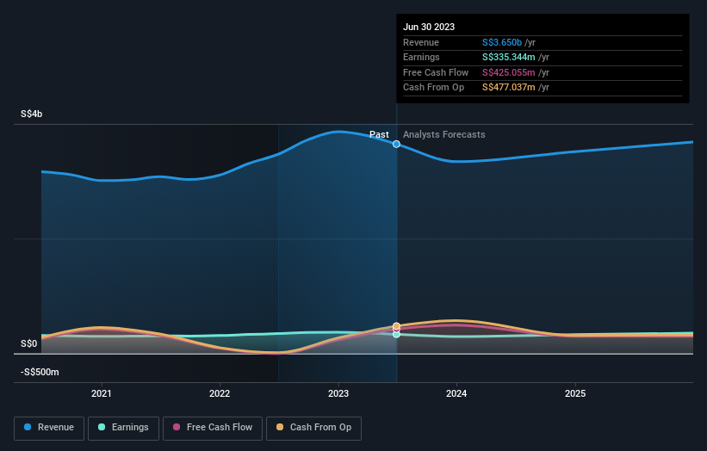This screenshot has height=451, width=707.
Task: Click the S$3.650b revenue value
Action: [x=502, y=42]
